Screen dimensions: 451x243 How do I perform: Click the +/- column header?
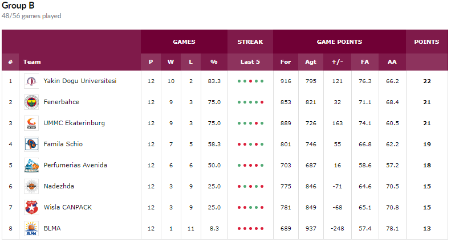point(337,62)
